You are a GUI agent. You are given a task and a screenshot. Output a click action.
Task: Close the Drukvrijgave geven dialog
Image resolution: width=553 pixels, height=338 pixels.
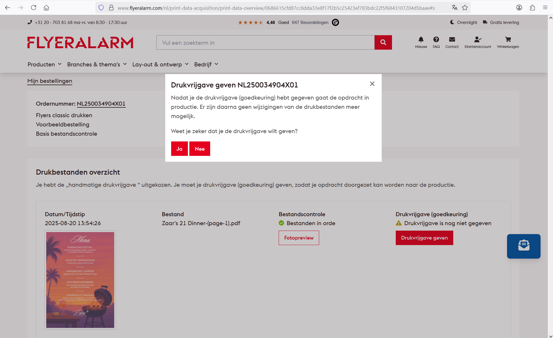372,84
